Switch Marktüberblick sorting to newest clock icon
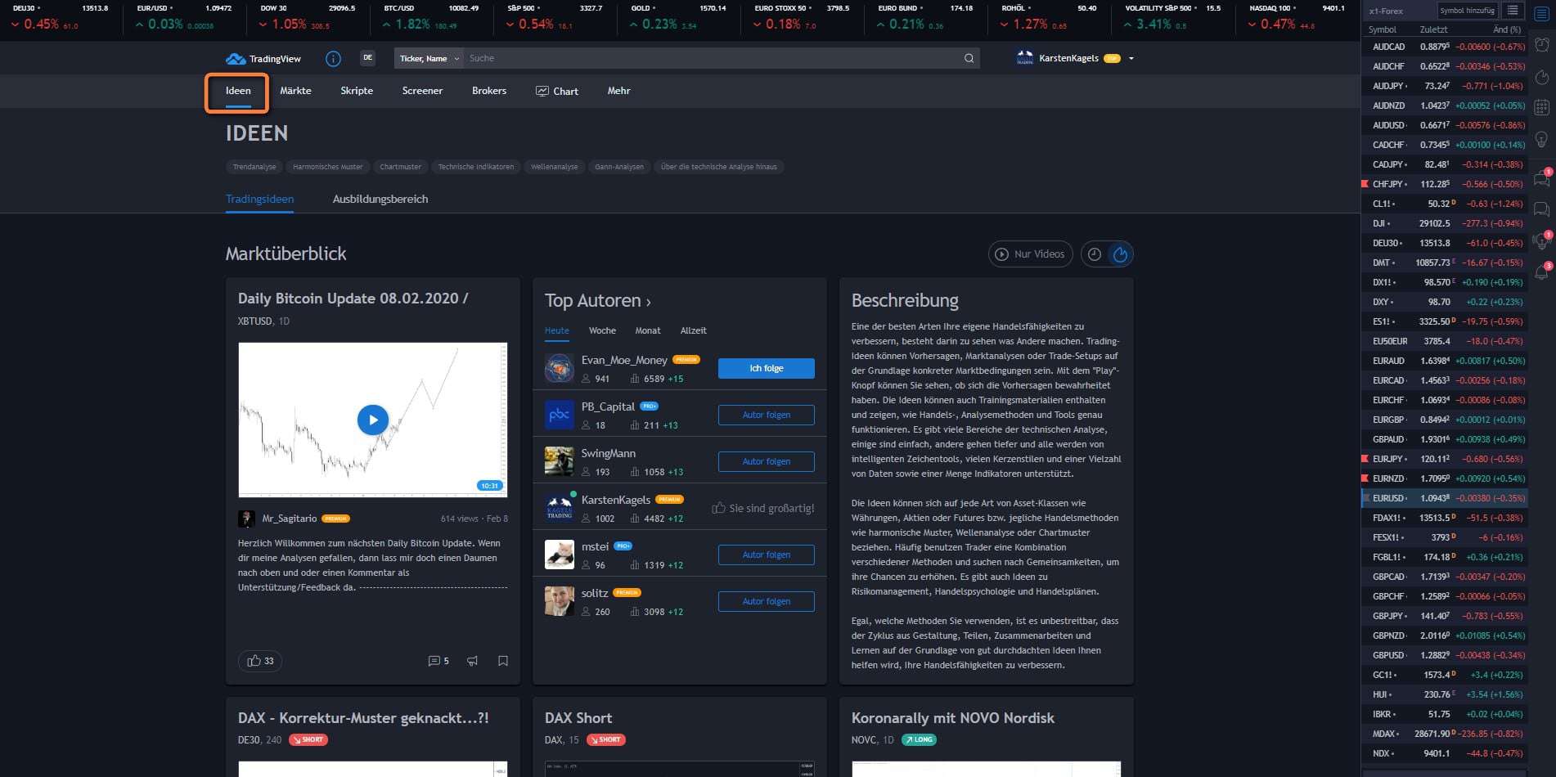 click(1095, 254)
